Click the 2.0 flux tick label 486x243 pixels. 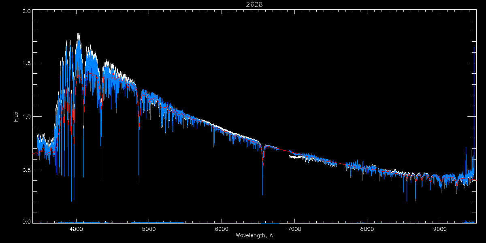[x=27, y=11]
